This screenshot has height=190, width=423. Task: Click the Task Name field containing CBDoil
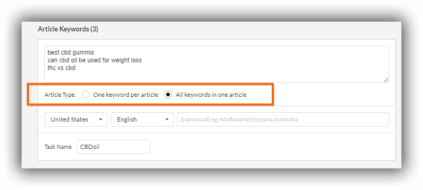tap(113, 147)
